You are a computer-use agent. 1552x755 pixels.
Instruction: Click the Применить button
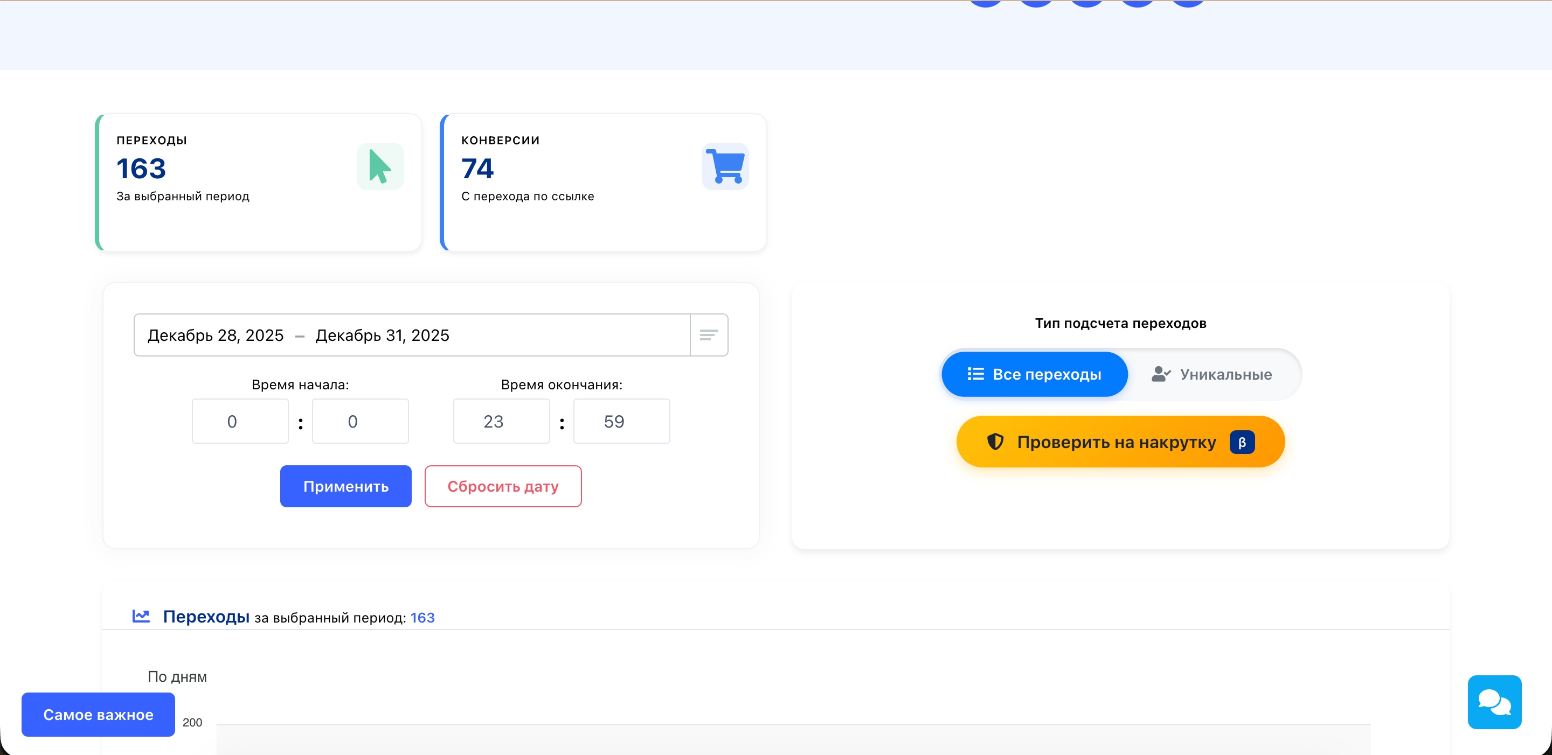click(346, 486)
